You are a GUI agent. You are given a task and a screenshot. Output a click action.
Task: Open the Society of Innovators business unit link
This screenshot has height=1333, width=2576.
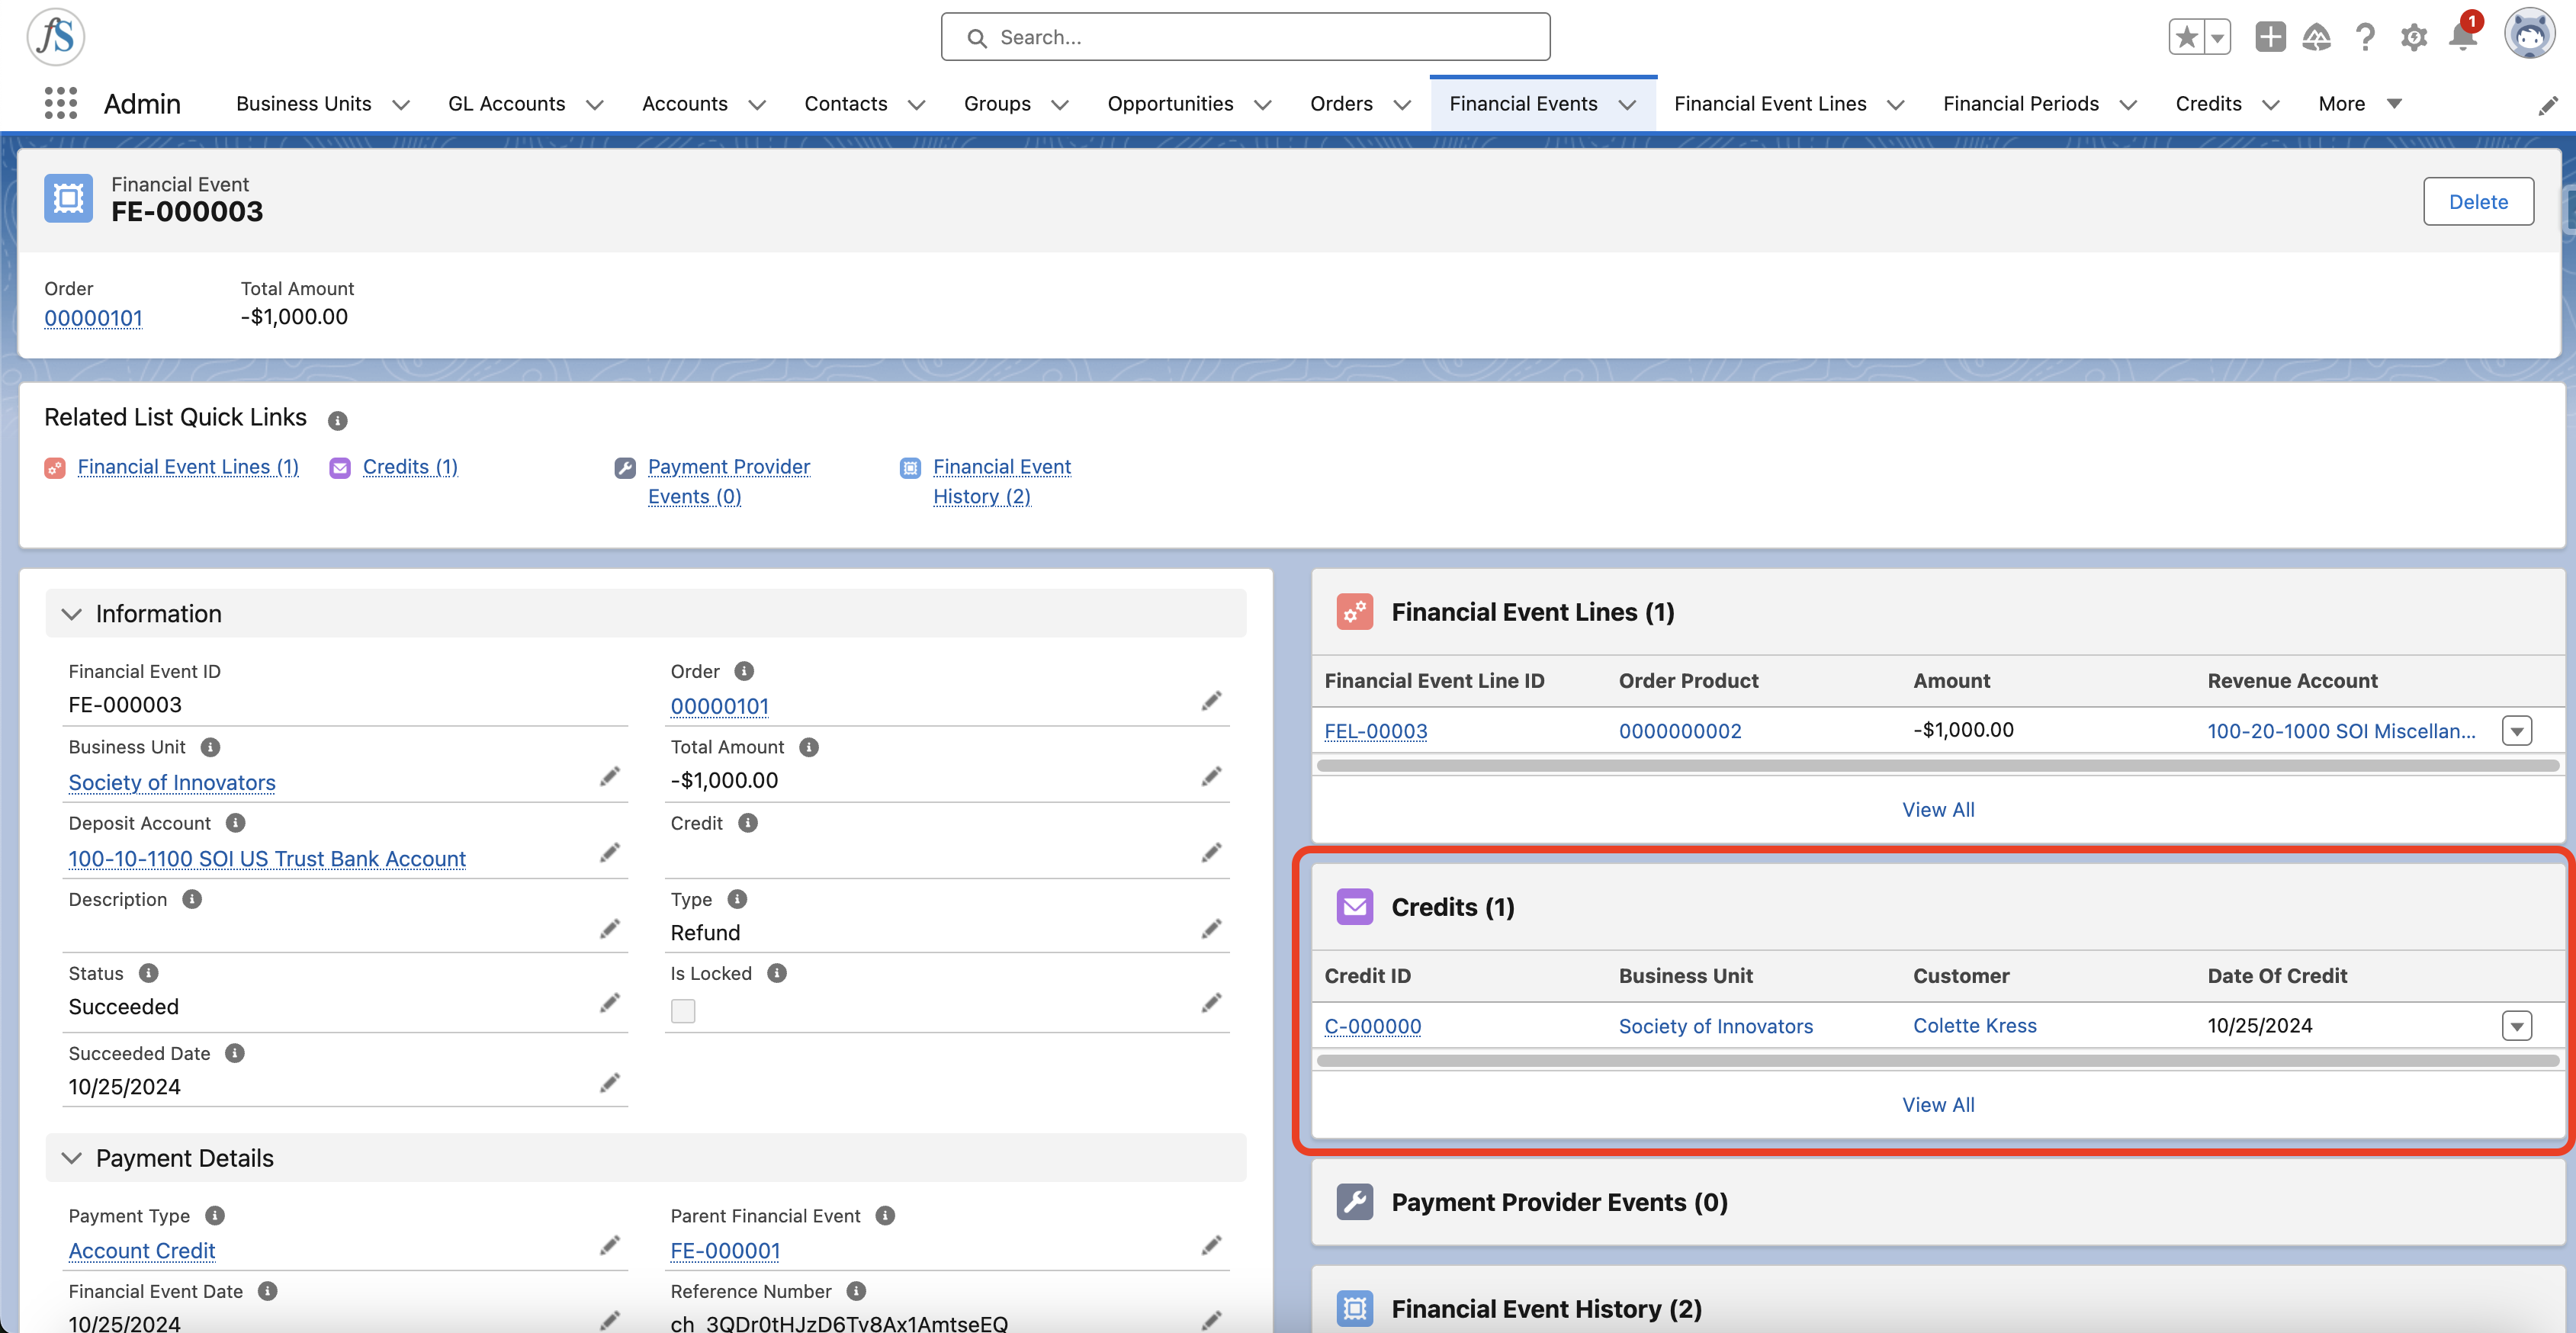point(172,783)
